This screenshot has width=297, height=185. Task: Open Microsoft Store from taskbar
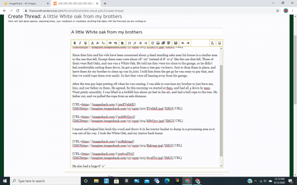tap(116, 181)
